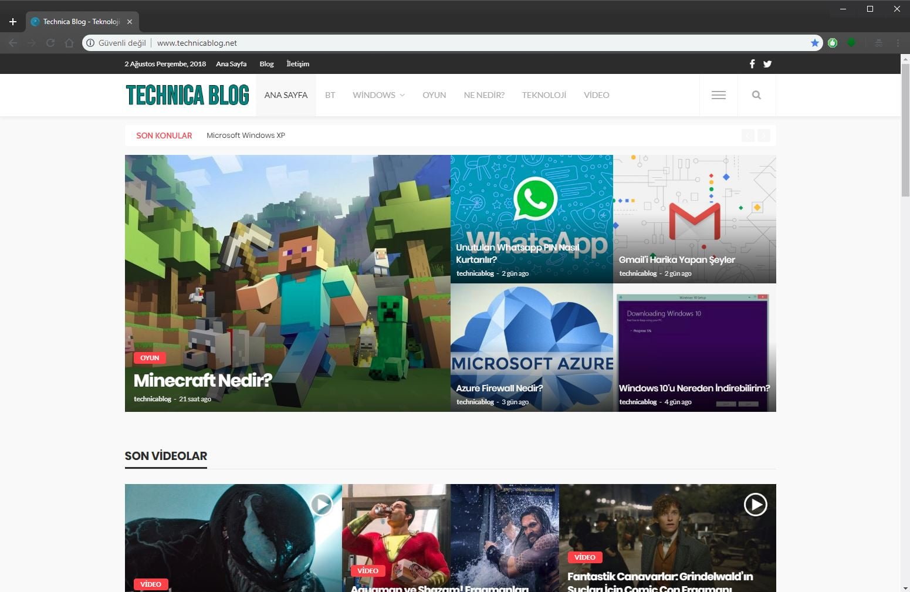Open the hamburger menu icon
Viewport: 910px width, 592px height.
pyautogui.click(x=718, y=95)
